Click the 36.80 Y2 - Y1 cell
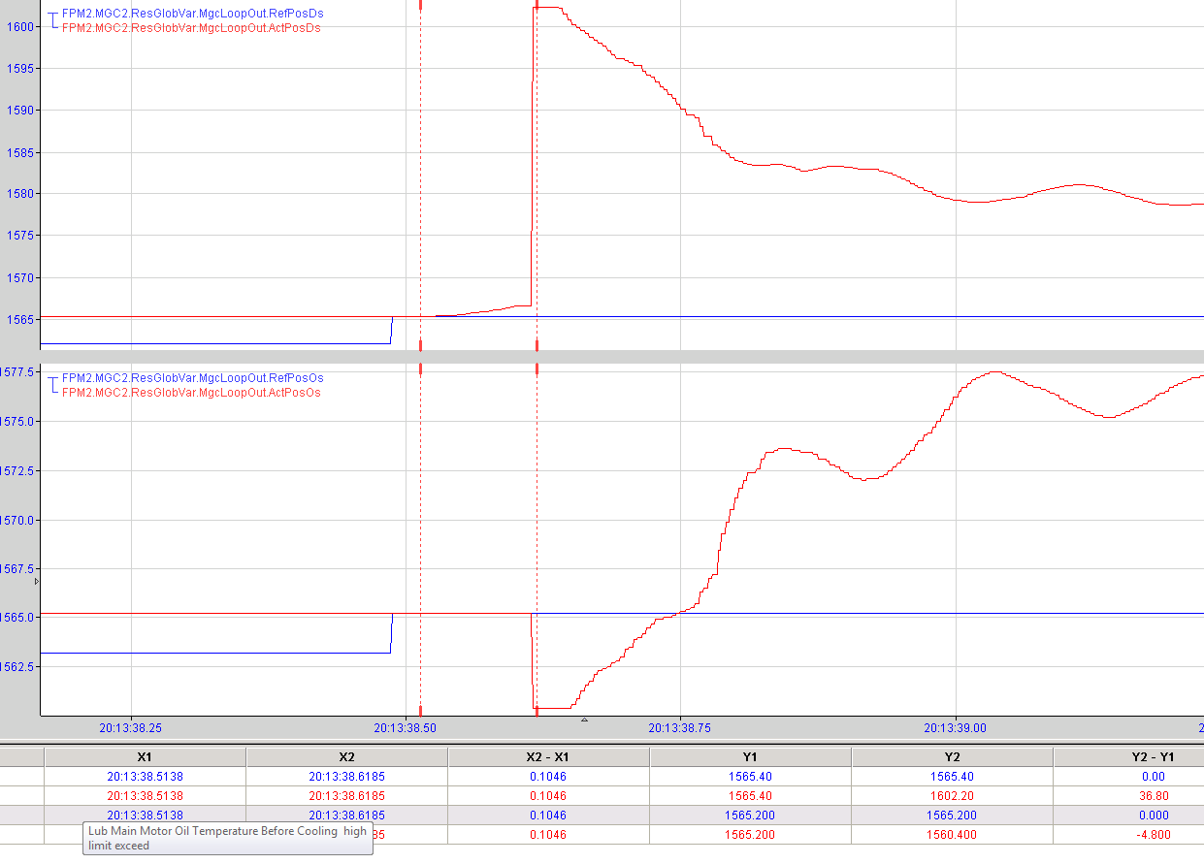Viewport: 1204px width, 864px height. 1153,796
